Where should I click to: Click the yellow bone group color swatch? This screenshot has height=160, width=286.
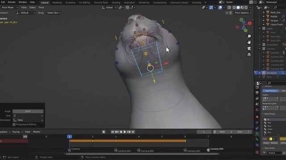click(x=271, y=139)
